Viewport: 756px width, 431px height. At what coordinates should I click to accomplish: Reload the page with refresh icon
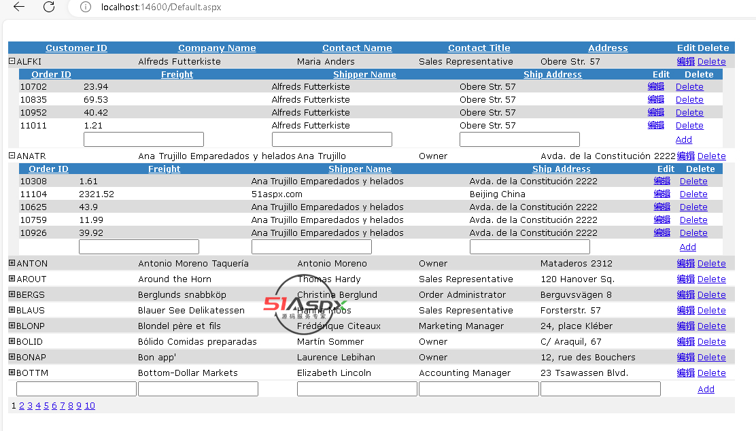[49, 7]
